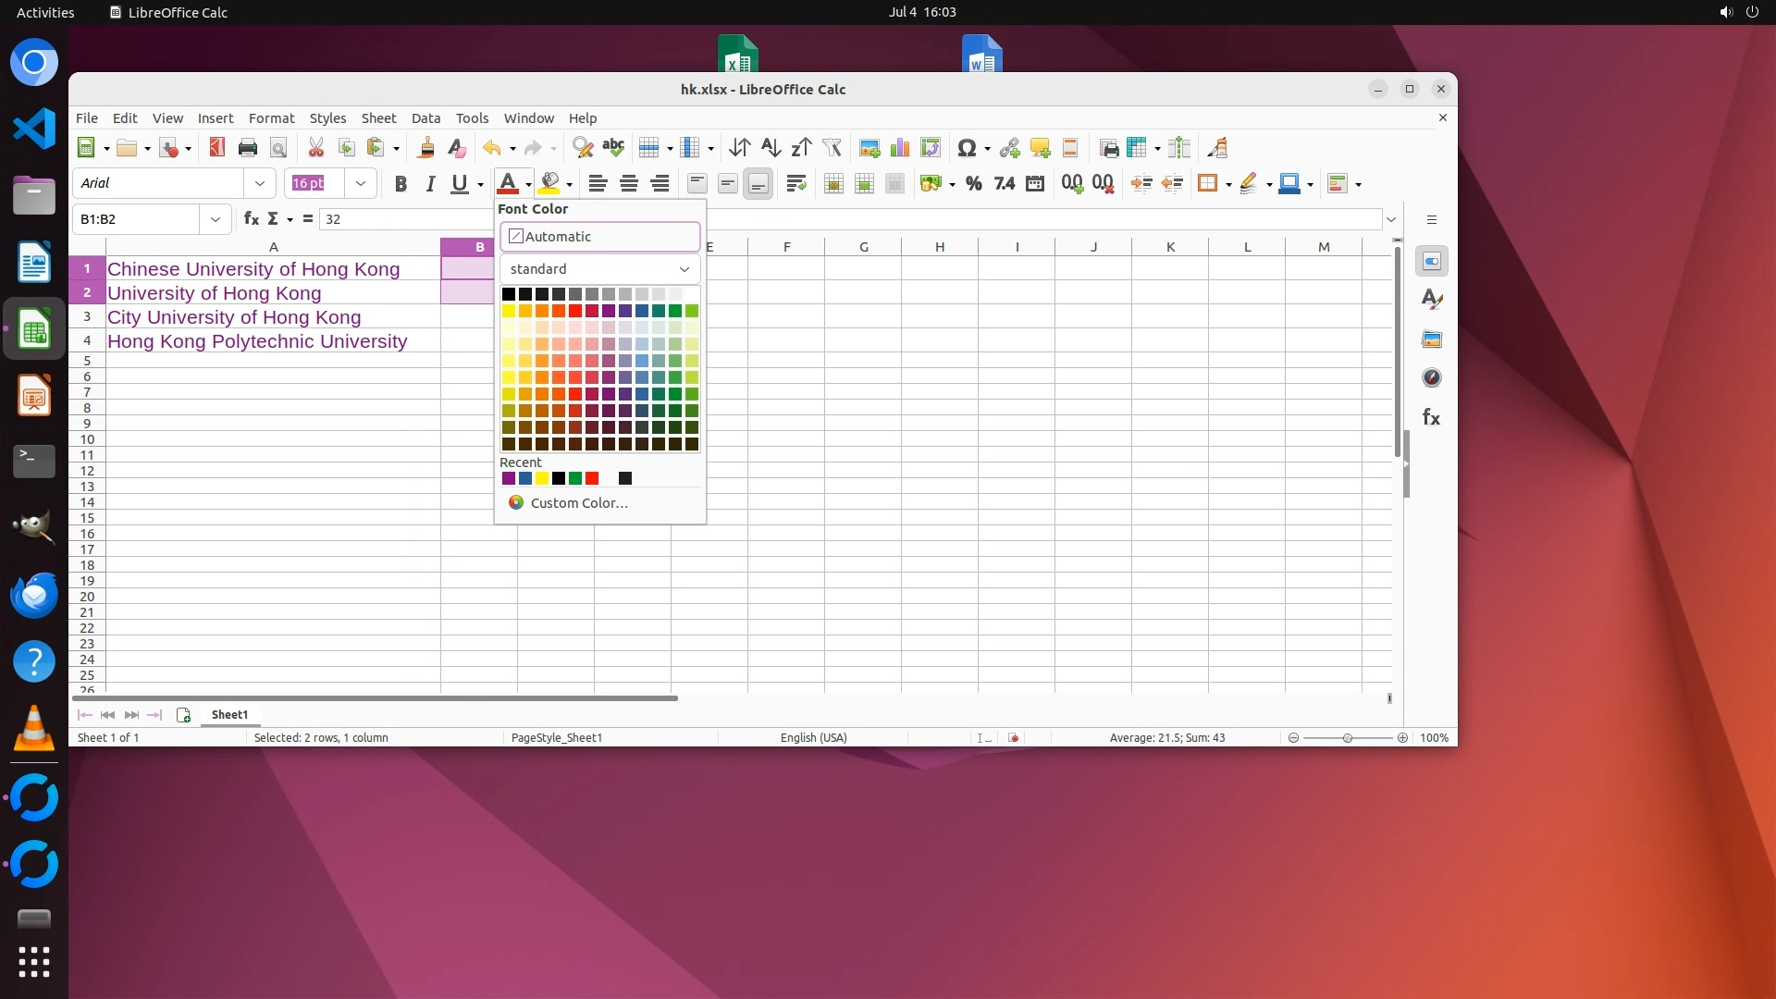Toggle Italic text formatting
Screen dimensions: 1776x999
430,183
